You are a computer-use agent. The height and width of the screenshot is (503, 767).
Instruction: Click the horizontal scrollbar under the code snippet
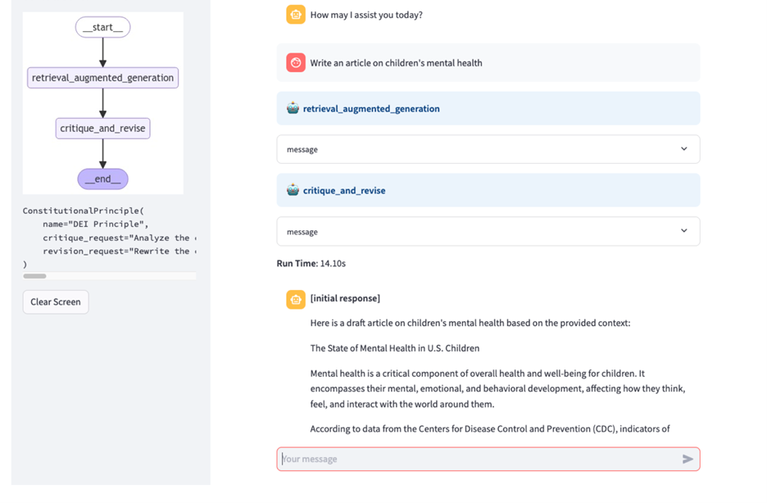[x=34, y=276]
